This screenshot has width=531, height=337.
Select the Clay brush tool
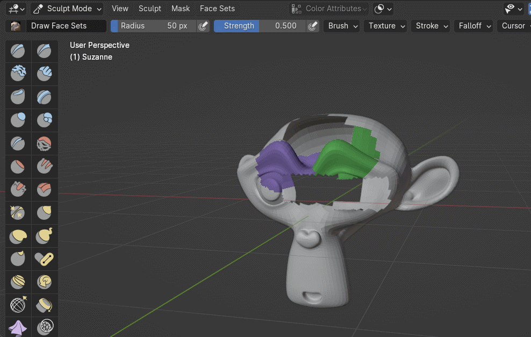pos(18,74)
